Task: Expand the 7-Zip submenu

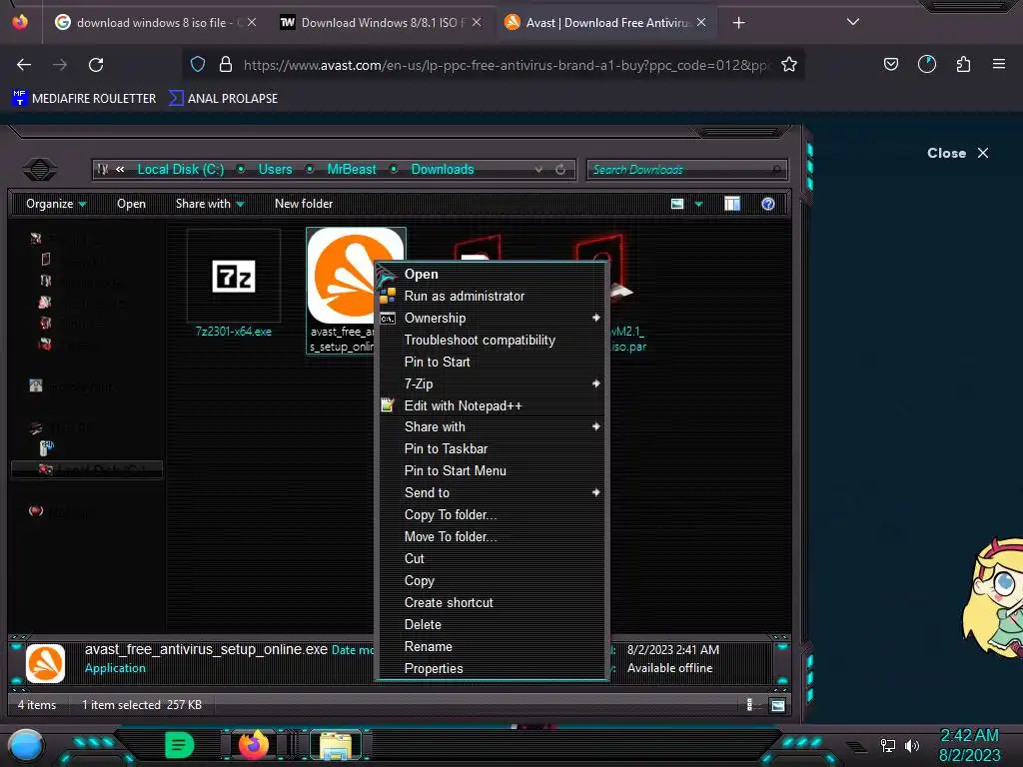Action: (493, 384)
